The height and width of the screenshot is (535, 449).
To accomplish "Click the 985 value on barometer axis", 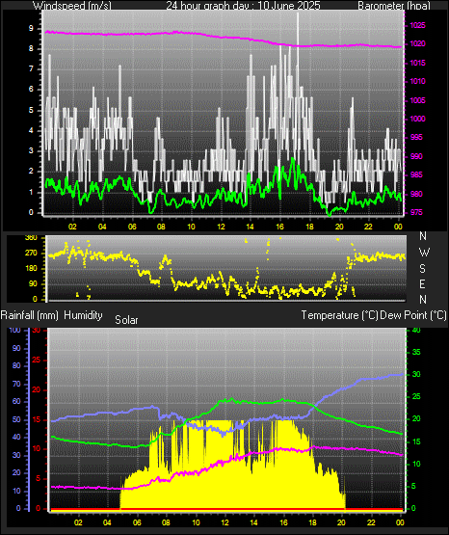I will point(417,175).
